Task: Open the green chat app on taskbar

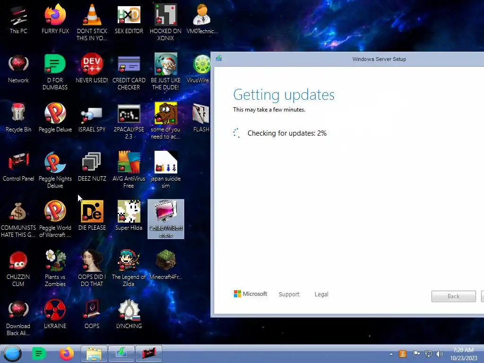Action: click(x=39, y=354)
